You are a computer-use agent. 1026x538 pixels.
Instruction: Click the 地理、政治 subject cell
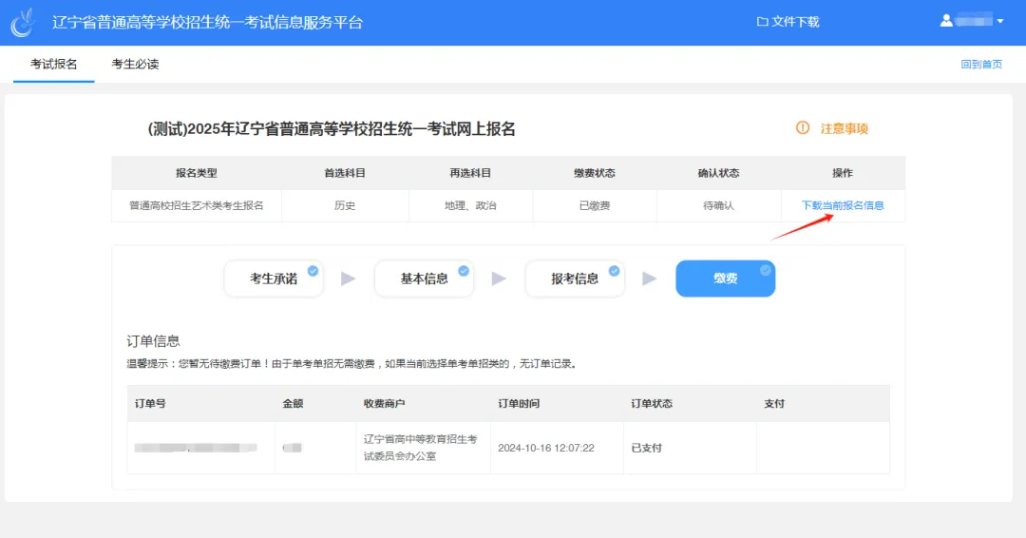coord(470,205)
